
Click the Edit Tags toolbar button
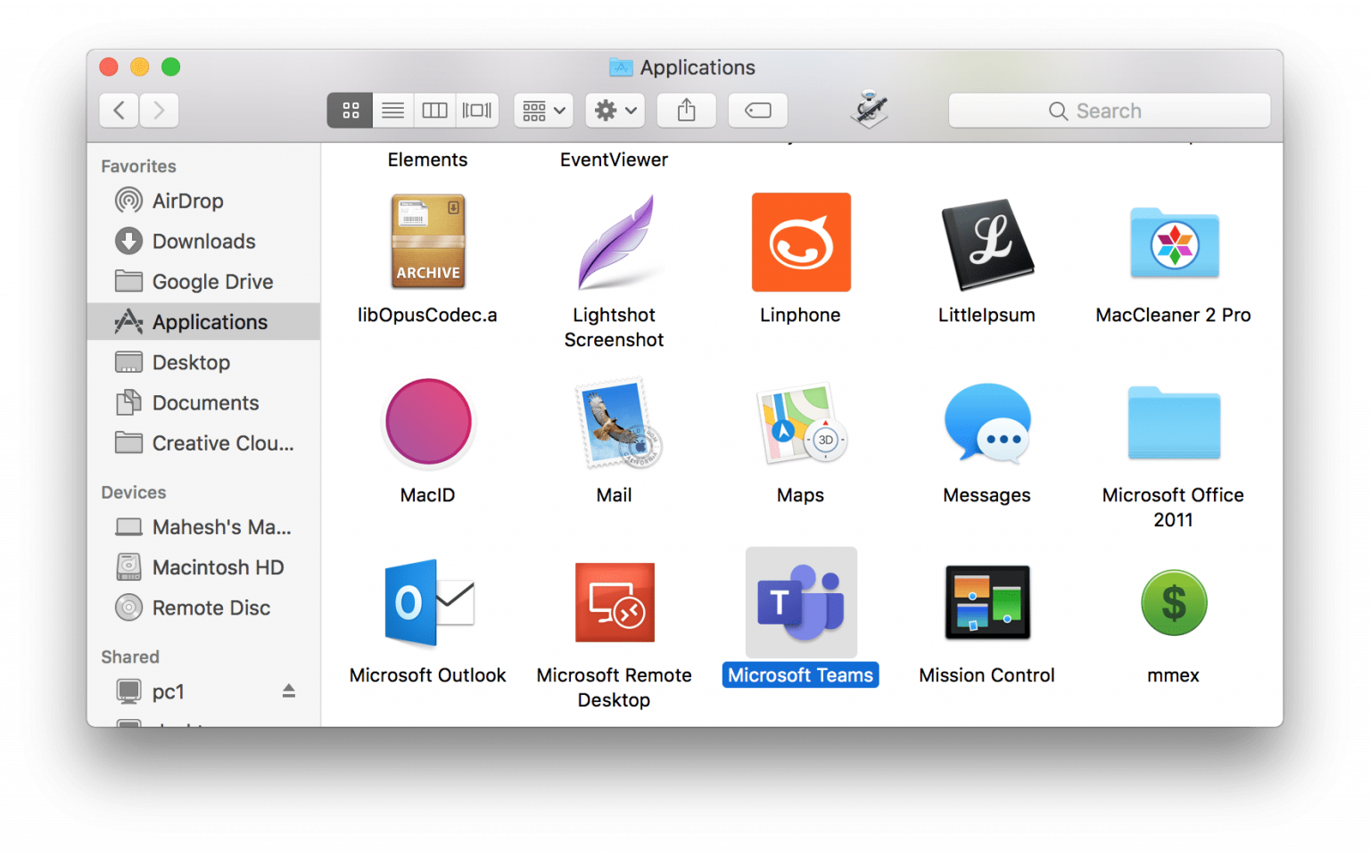[x=758, y=111]
